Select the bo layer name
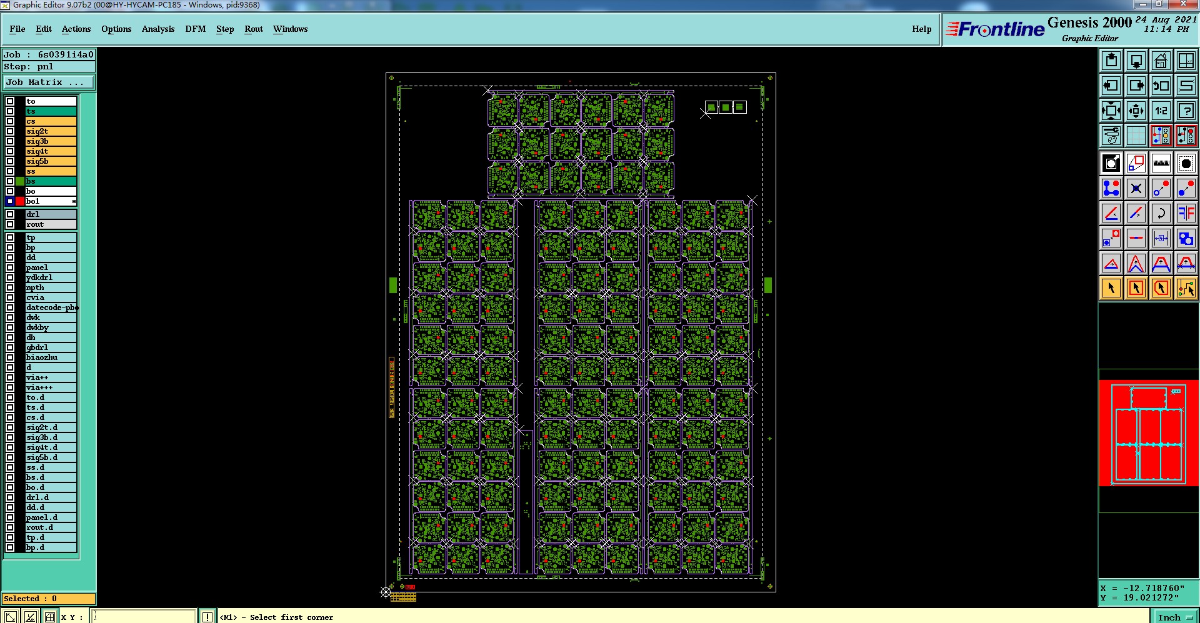 click(51, 191)
